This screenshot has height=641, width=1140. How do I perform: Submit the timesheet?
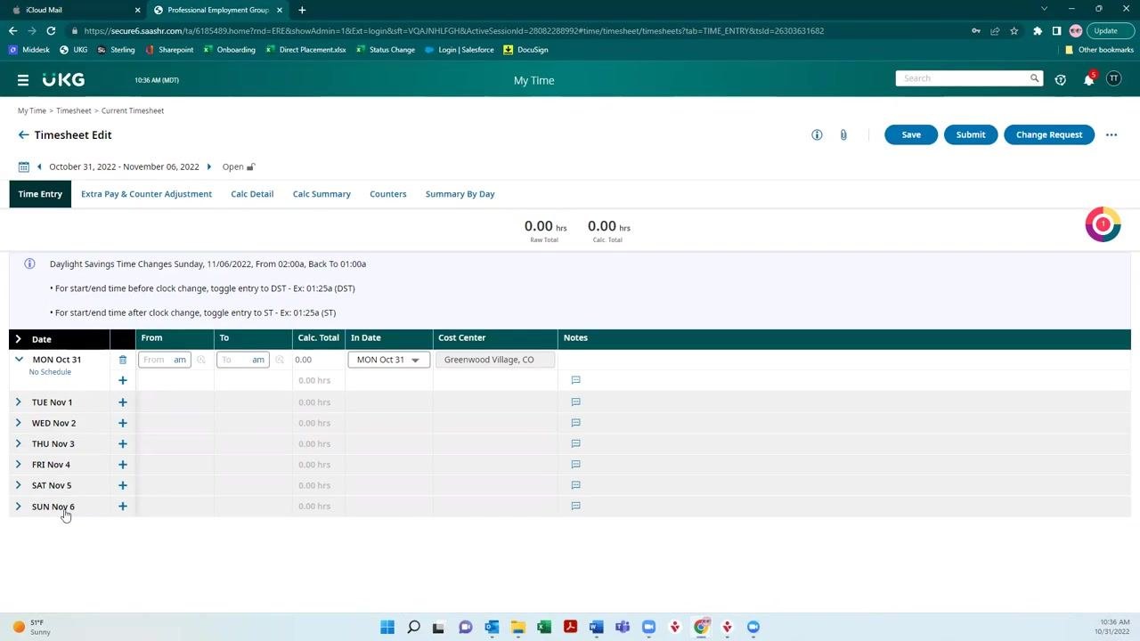pos(971,134)
